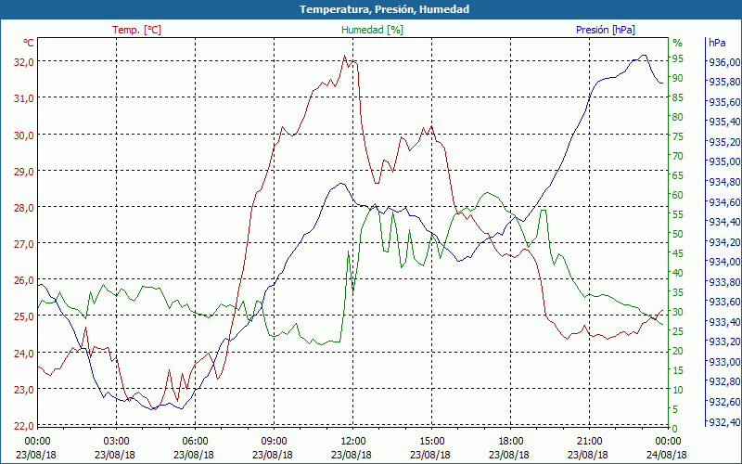
Task: Click the 933,20 pressure axis value
Action: click(724, 342)
